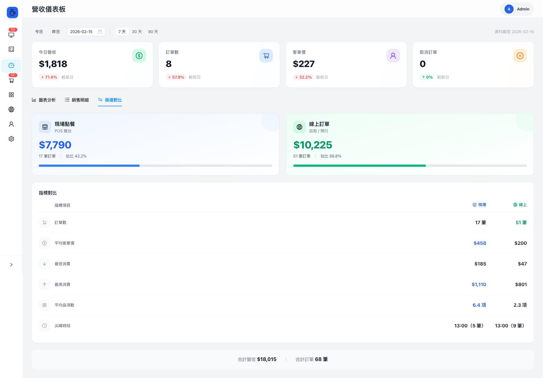Select the 7 天 range option
The height and width of the screenshot is (378, 543).
(x=122, y=32)
